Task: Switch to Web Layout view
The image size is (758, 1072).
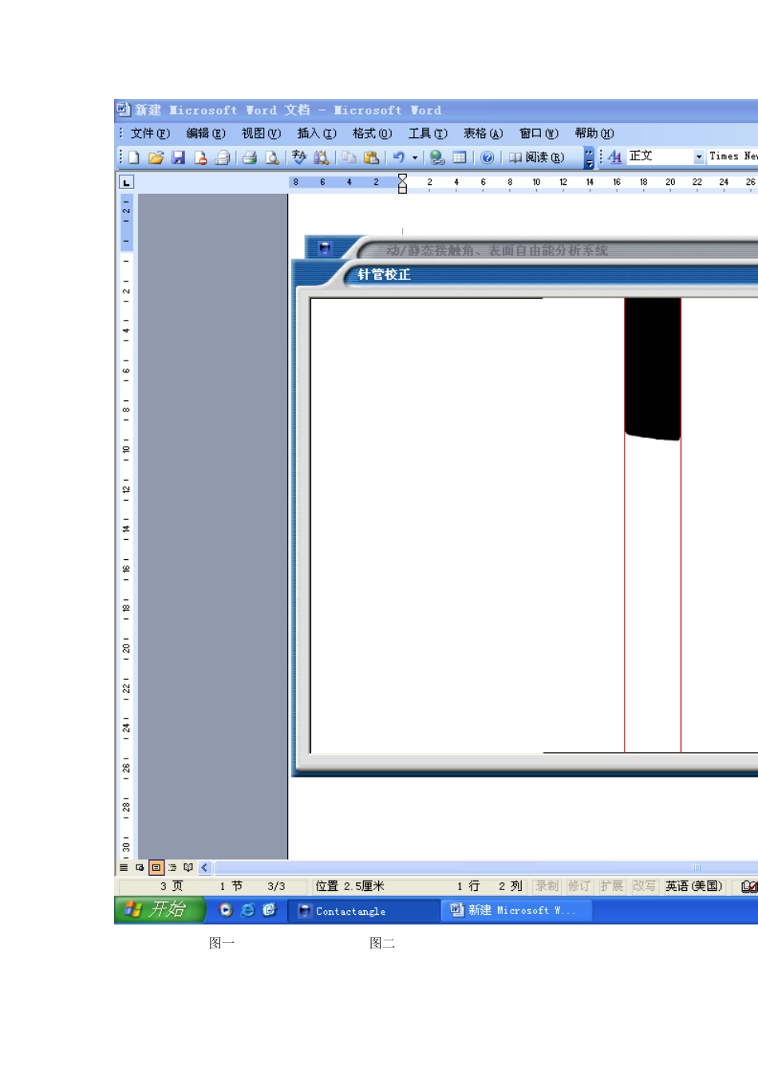Action: tap(140, 868)
